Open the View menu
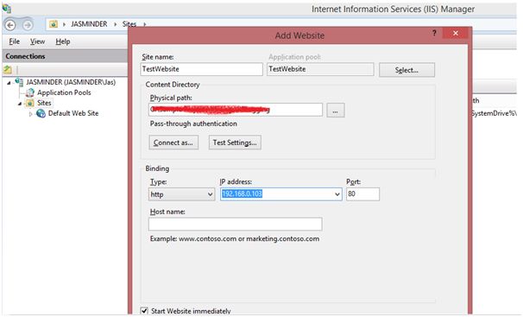Image resolution: width=523 pixels, height=317 pixels. [x=37, y=41]
